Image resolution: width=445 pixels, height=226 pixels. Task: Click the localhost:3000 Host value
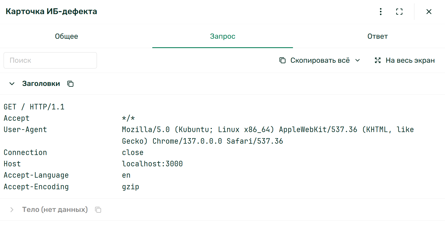click(152, 164)
